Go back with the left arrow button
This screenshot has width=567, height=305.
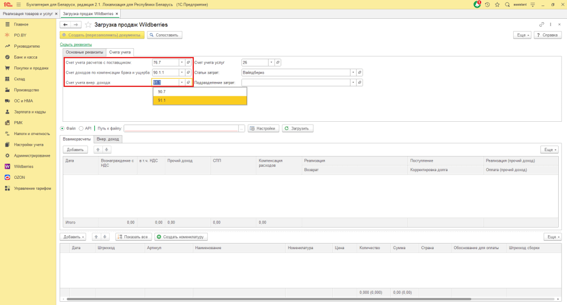pyautogui.click(x=65, y=25)
